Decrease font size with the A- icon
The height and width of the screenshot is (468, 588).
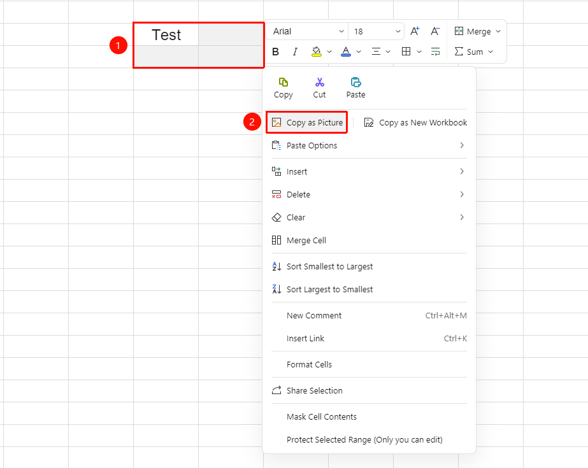tap(435, 31)
